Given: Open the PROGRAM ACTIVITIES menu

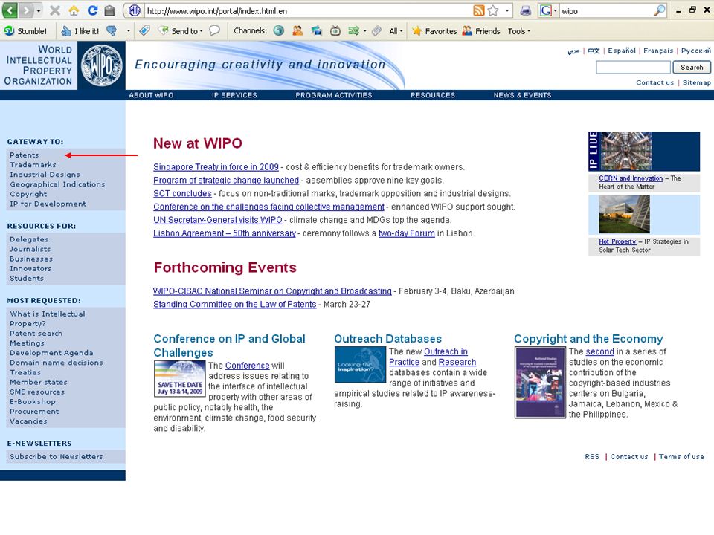Looking at the screenshot, I should [334, 95].
